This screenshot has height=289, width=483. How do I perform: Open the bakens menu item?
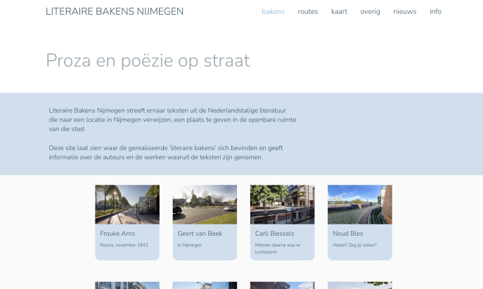[273, 12]
